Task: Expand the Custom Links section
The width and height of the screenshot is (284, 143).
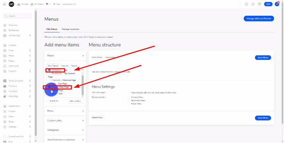Action: [x=65, y=120]
